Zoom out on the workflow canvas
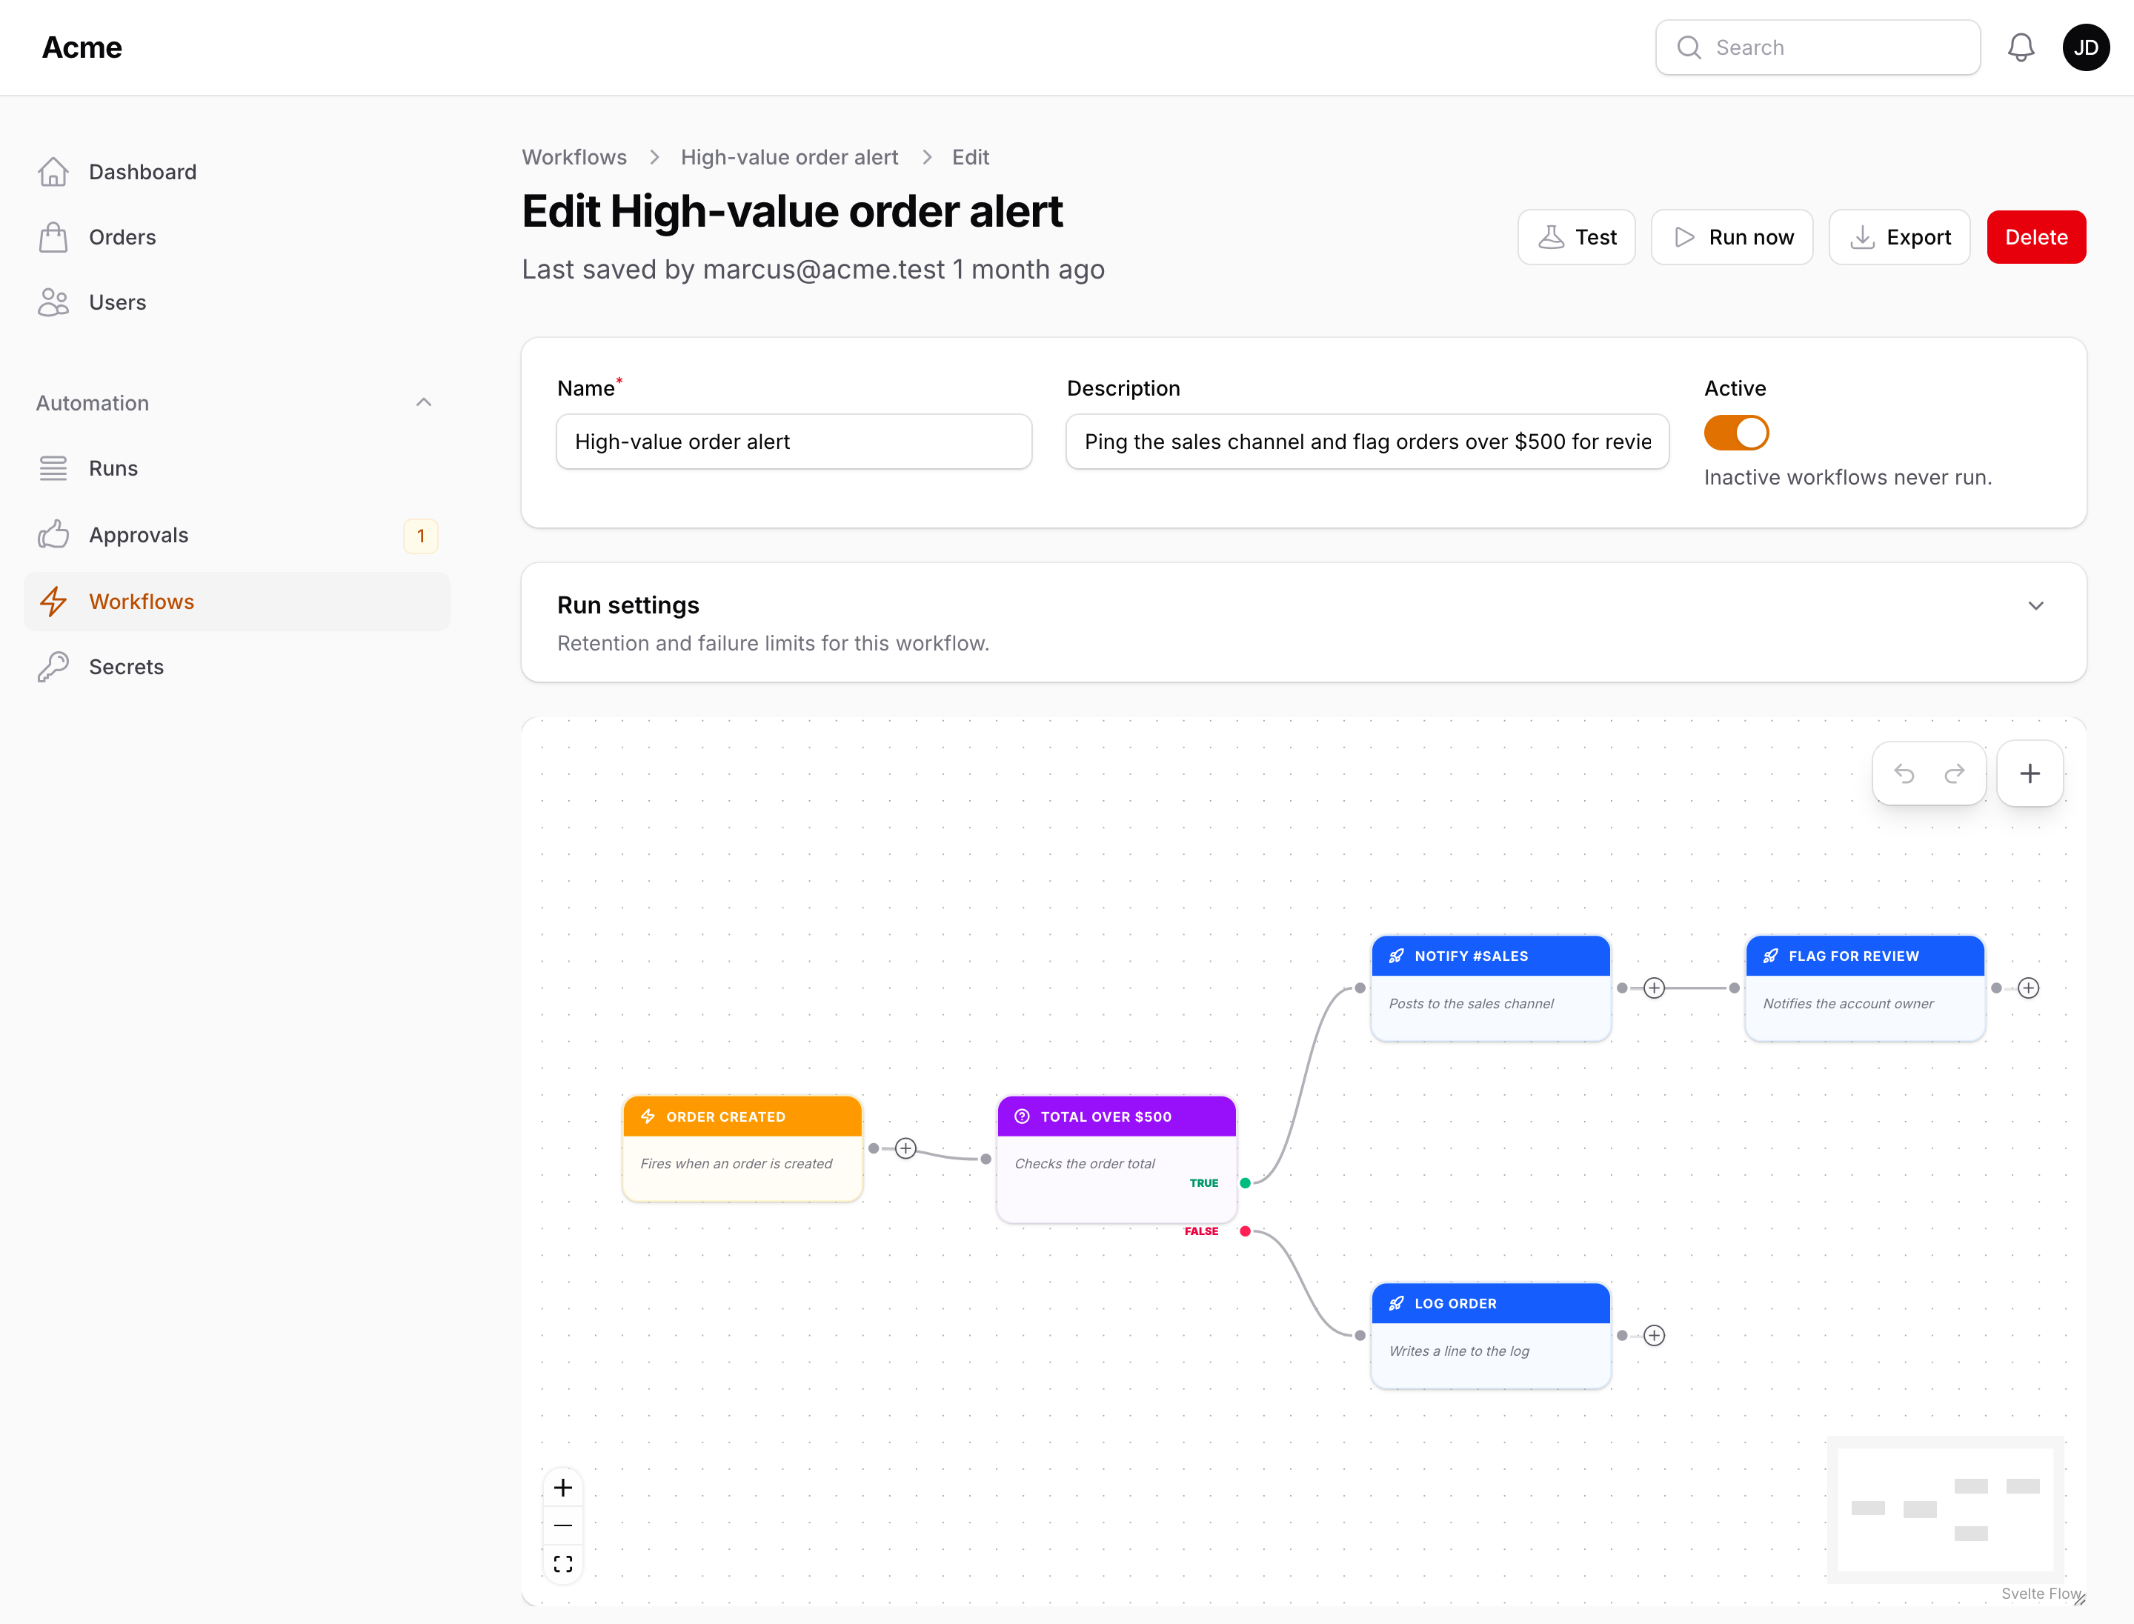Image resolution: width=2134 pixels, height=1624 pixels. [x=562, y=1525]
